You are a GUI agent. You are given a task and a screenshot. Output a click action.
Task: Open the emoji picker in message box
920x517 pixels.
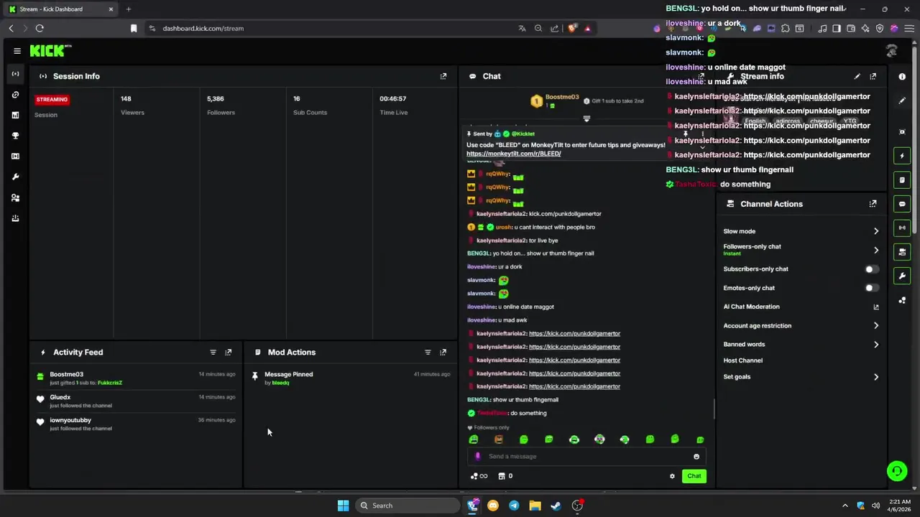696,457
